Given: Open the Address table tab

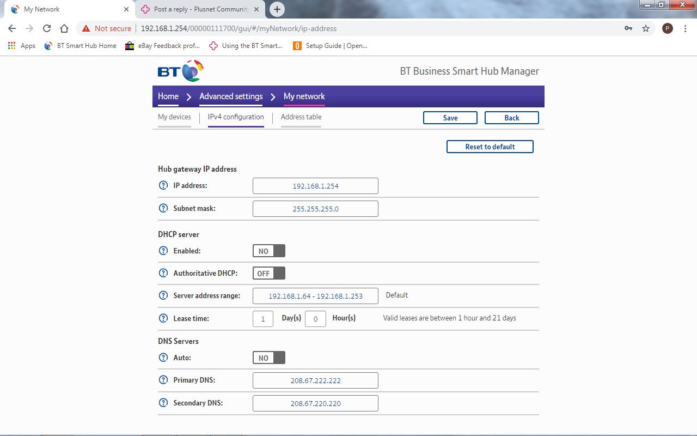Looking at the screenshot, I should [x=301, y=117].
